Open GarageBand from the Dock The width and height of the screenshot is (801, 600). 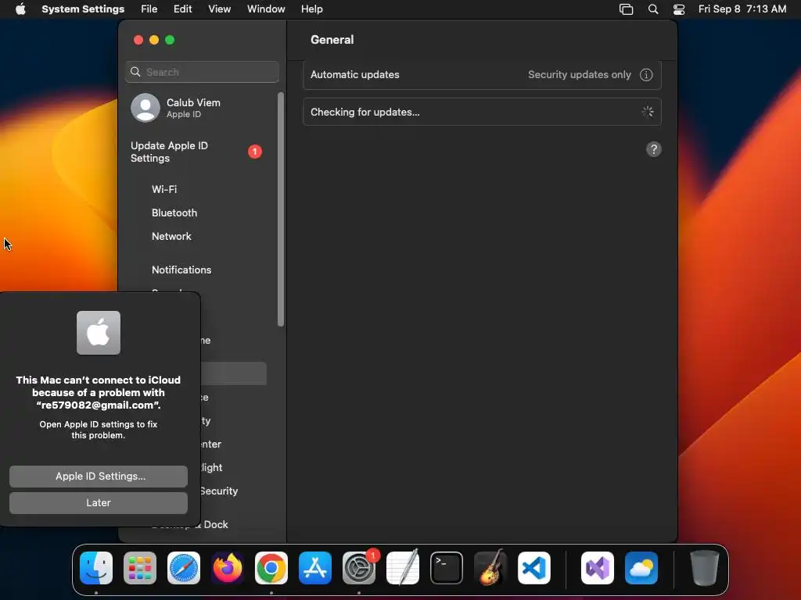coord(490,568)
